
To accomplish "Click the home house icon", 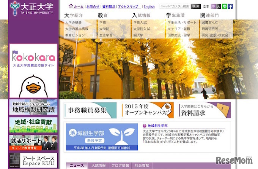I will coord(71,6).
